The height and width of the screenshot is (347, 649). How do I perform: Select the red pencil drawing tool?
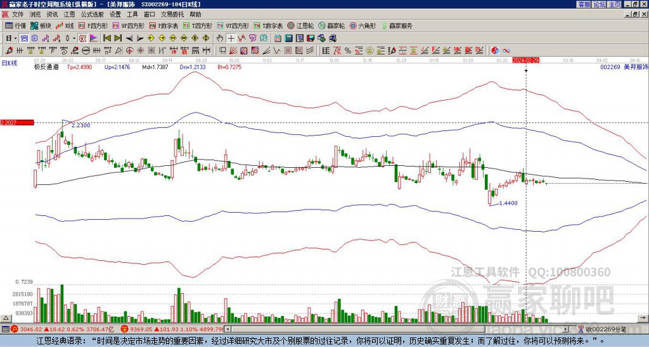point(9,51)
